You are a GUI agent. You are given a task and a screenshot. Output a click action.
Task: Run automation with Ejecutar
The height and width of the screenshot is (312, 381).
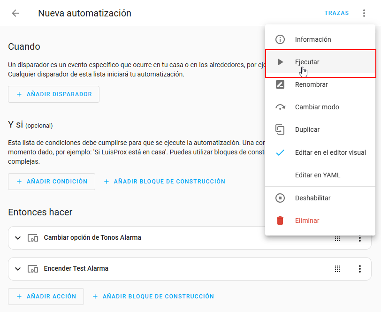[x=307, y=62]
